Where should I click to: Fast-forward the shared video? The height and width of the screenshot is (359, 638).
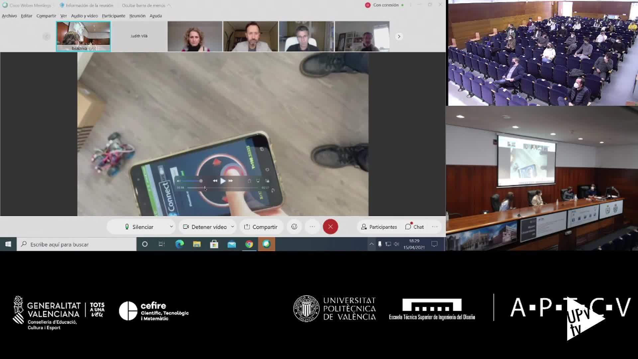point(231,181)
